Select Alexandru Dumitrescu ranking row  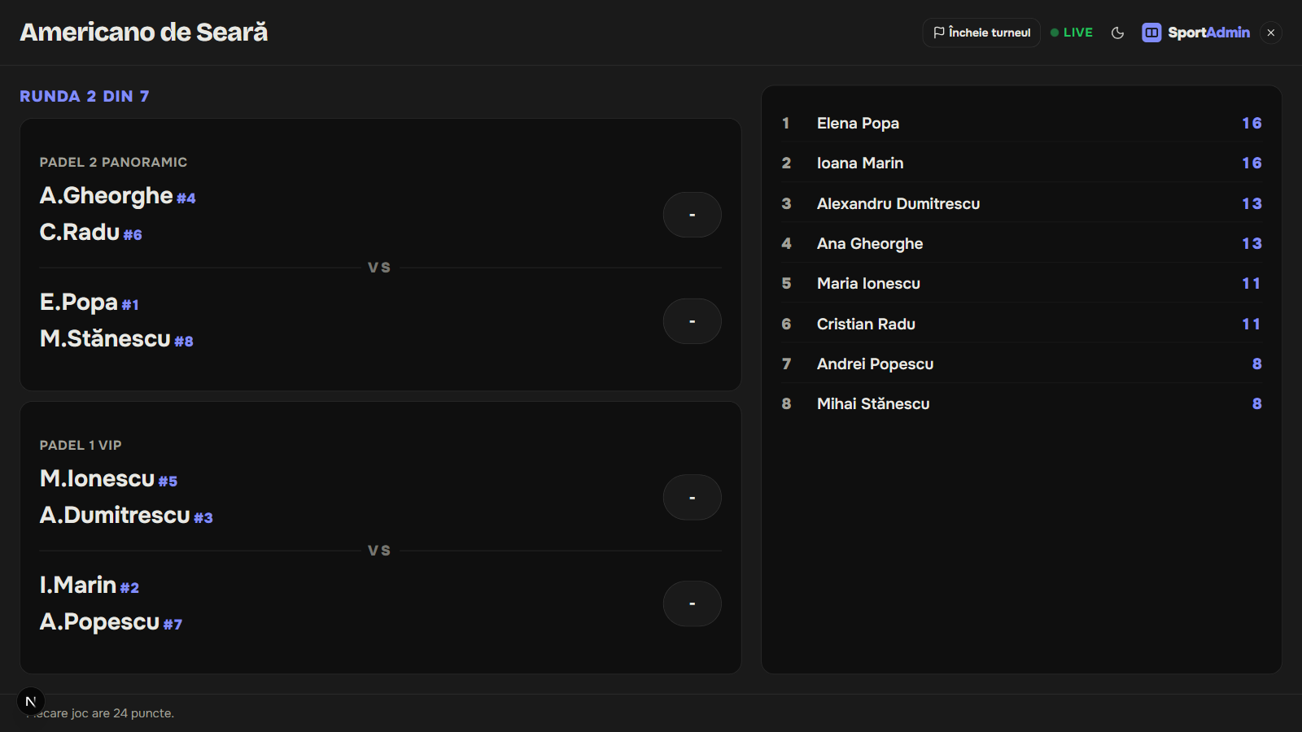coord(1021,203)
